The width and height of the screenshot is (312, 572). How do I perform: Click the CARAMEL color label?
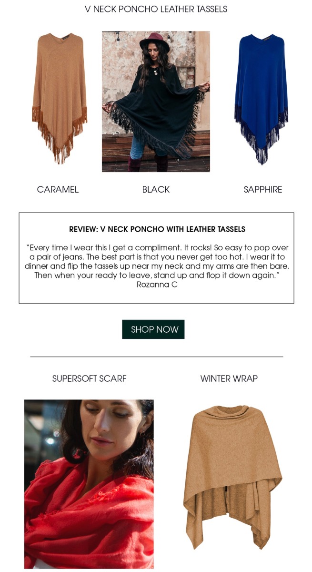pos(58,189)
